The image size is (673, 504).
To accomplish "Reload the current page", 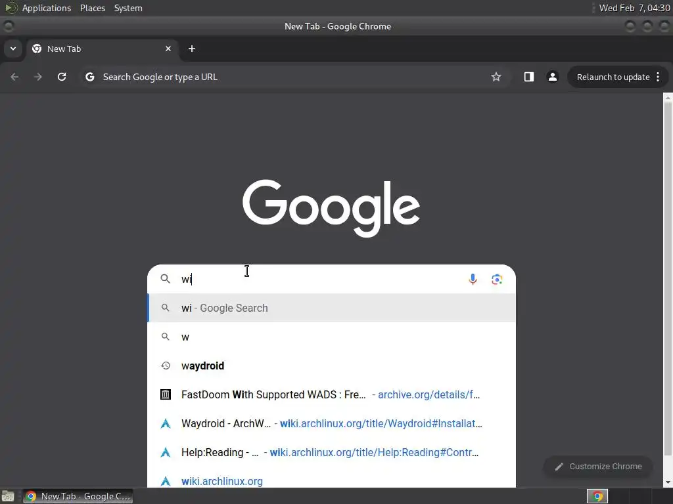I will tap(62, 77).
